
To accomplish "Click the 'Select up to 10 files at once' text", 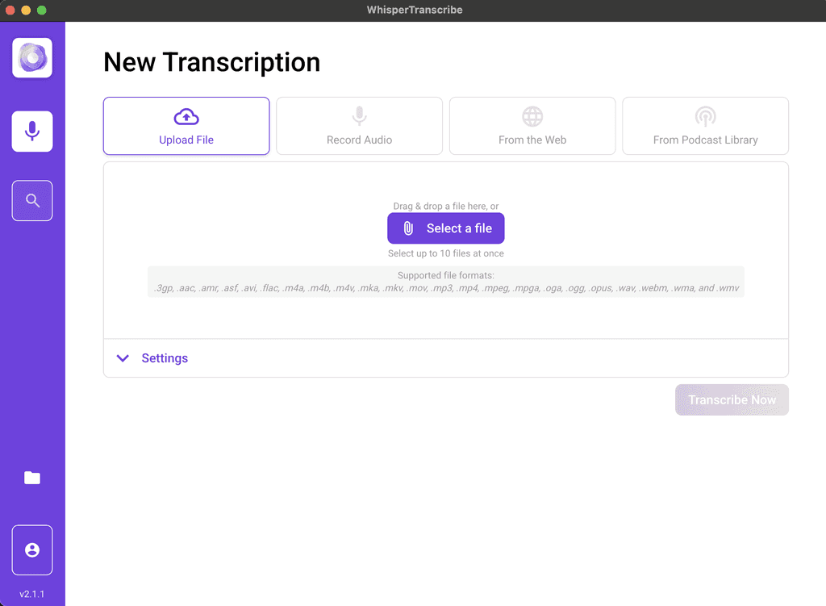I will pos(445,253).
